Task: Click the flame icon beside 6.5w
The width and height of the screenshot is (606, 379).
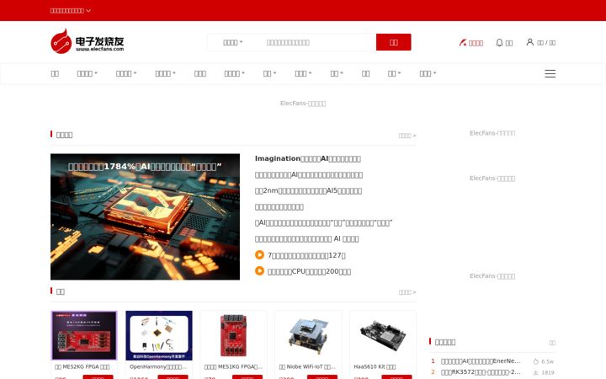Action: [535, 361]
